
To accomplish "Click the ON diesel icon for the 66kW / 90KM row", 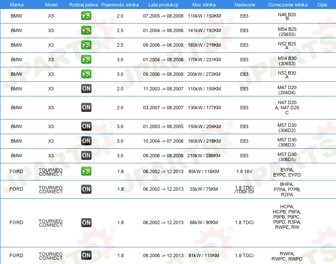I will (86, 222).
